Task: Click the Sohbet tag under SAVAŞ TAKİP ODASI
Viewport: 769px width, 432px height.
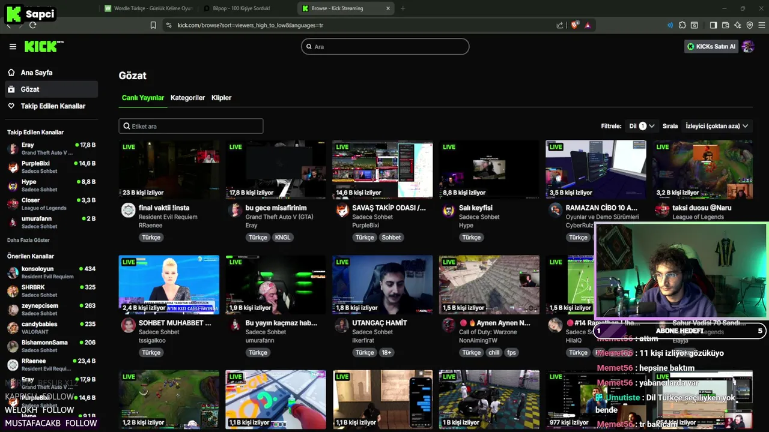Action: pos(391,238)
